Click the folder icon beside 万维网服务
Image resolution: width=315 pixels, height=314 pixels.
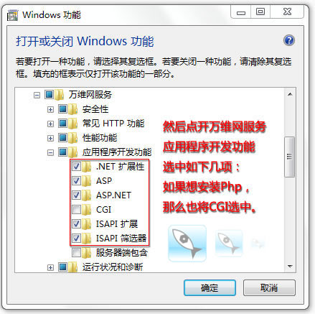pyautogui.click(x=60, y=95)
